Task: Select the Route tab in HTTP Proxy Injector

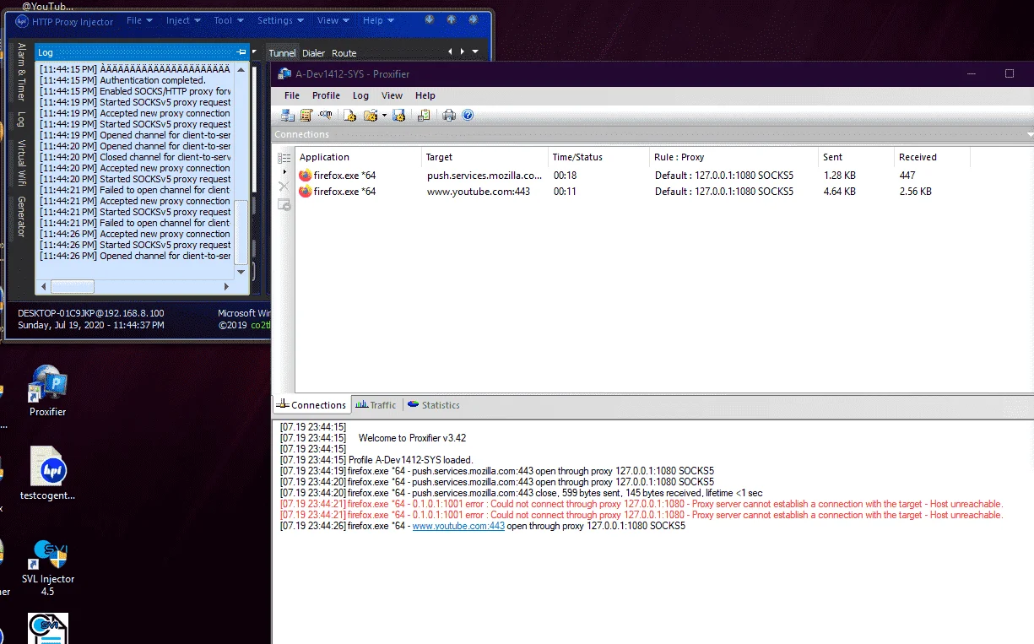Action: point(344,53)
